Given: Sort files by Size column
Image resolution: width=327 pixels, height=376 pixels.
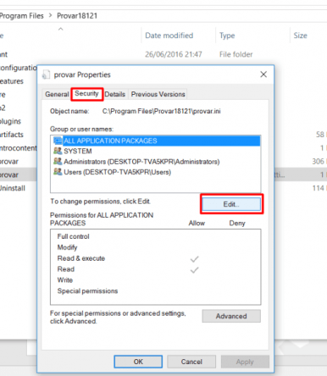Looking at the screenshot, I should (x=300, y=36).
